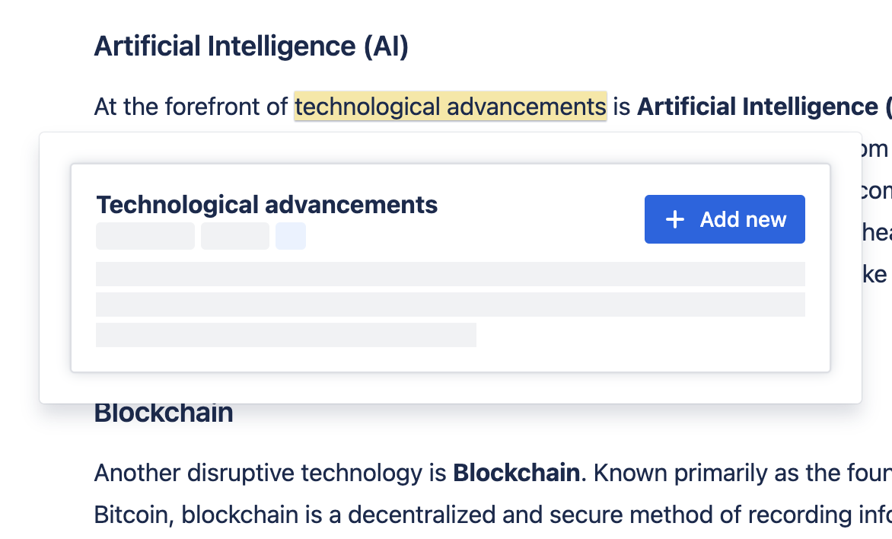This screenshot has width=892, height=539.
Task: Click the first tag chip under the popup title
Action: coord(145,236)
